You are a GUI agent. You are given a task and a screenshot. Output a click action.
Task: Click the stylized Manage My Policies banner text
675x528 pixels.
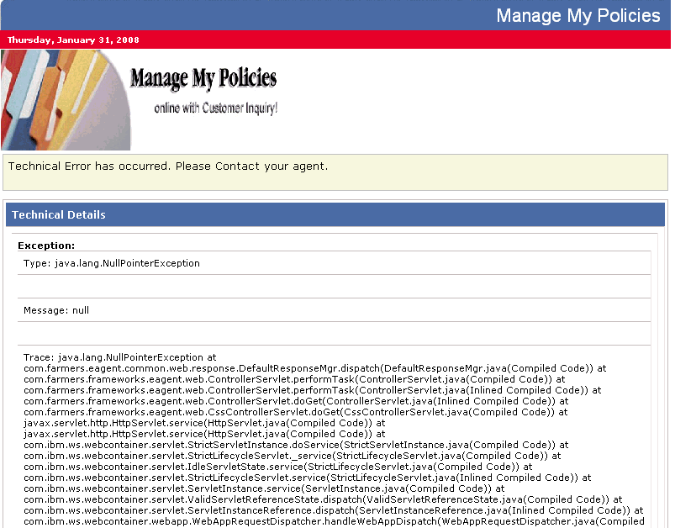203,79
